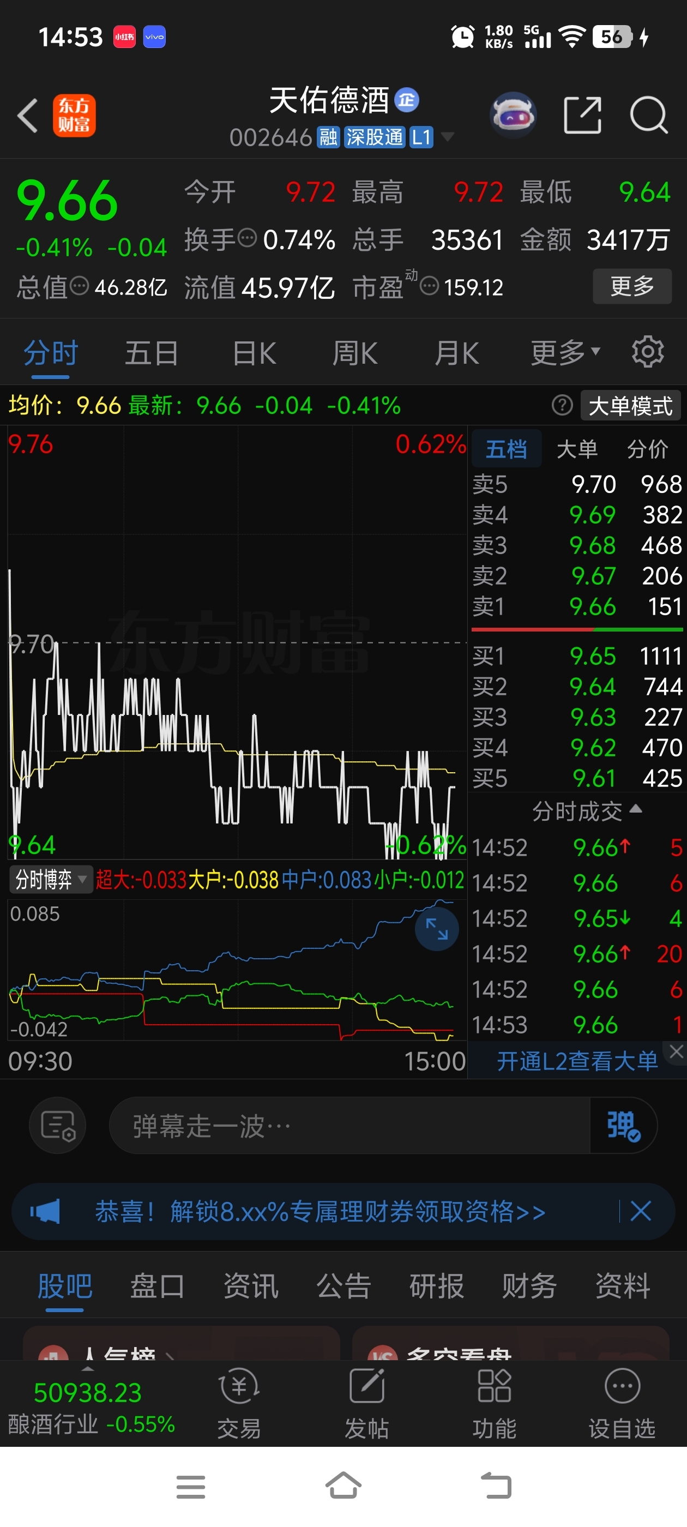This screenshot has width=687, height=1527.
Task: Switch to 月K chart tab
Action: 456,353
